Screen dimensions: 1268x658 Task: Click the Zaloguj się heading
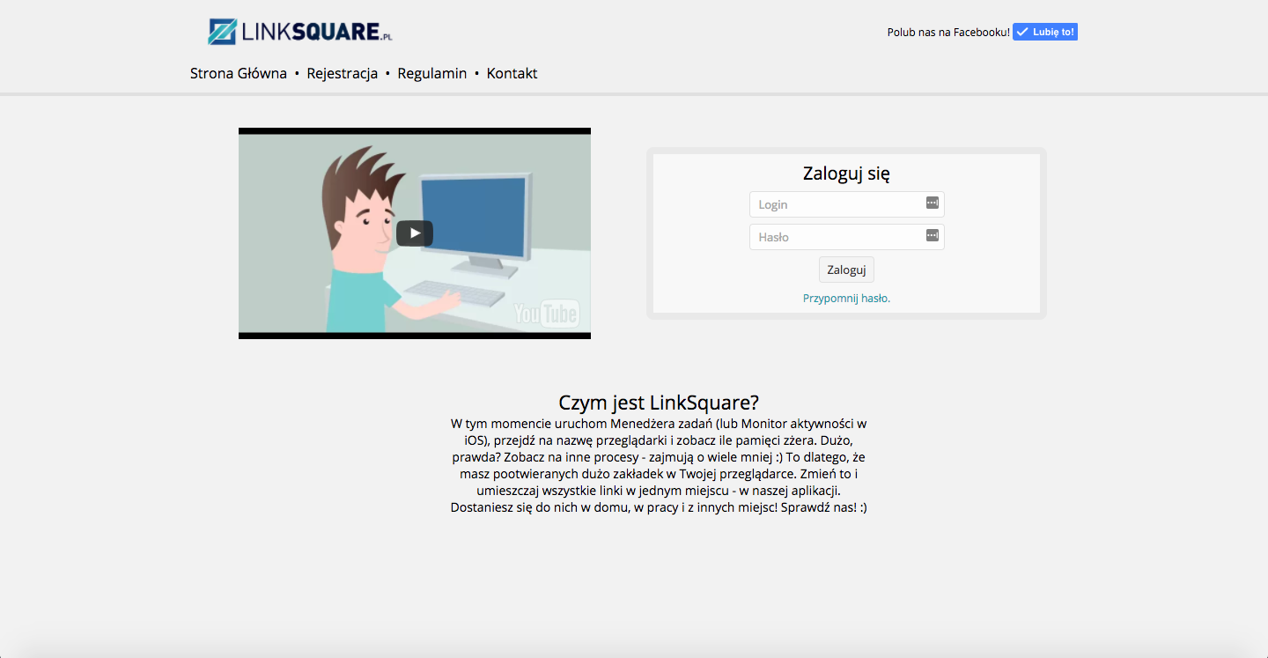(846, 174)
